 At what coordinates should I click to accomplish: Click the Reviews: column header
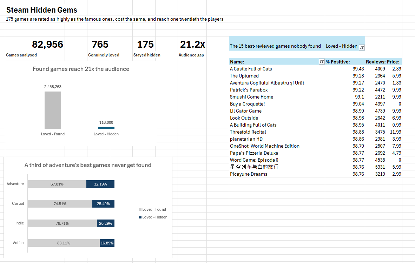click(x=376, y=62)
